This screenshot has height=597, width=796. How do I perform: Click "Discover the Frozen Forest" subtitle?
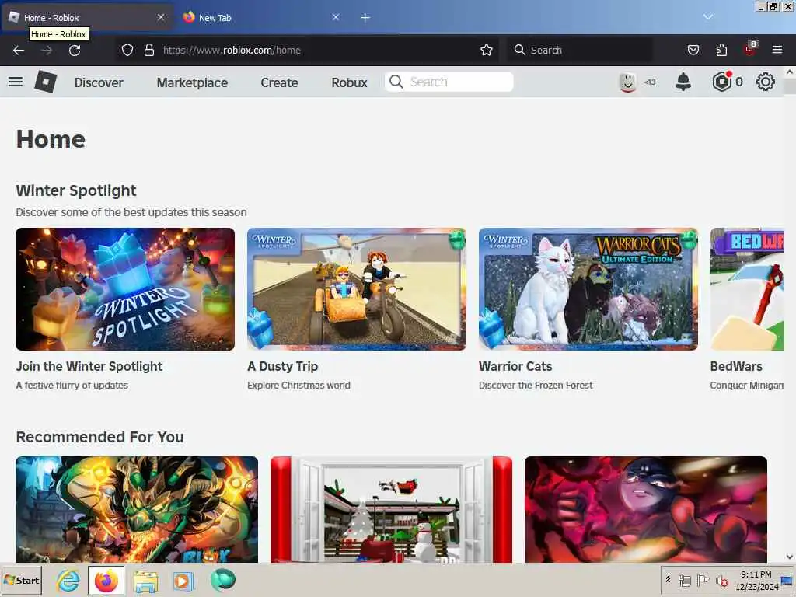point(536,386)
